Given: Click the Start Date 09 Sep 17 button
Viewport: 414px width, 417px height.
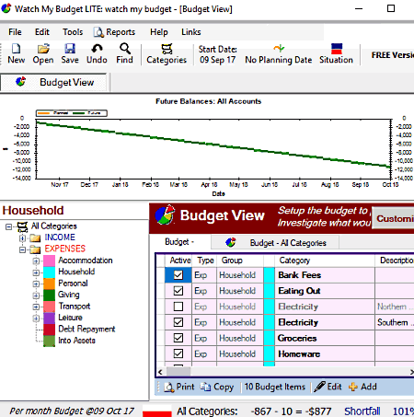Looking at the screenshot, I should point(217,54).
